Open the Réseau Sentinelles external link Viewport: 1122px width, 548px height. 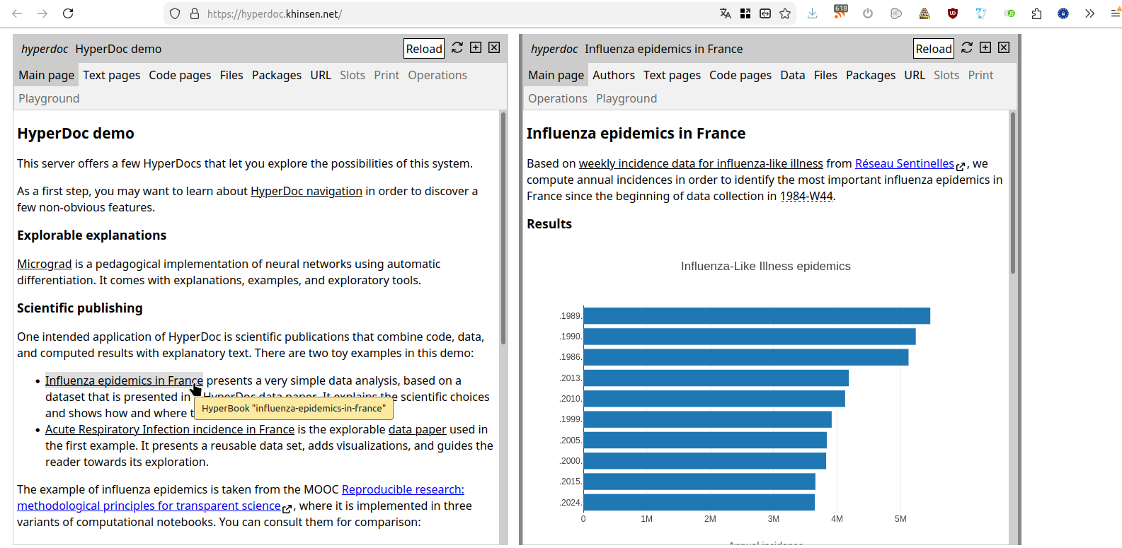tap(904, 163)
